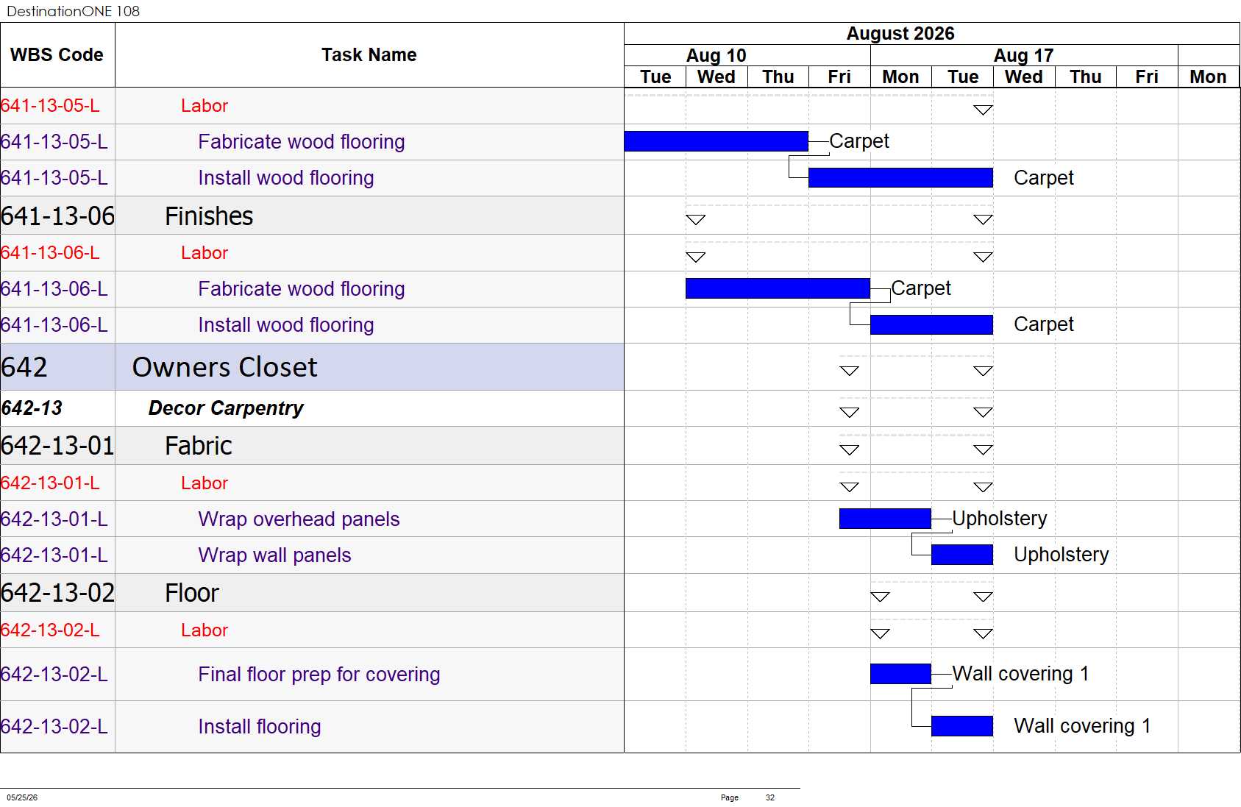This screenshot has height=807, width=1241.
Task: Click the Final floor prep for covering bar
Action: 900,674
